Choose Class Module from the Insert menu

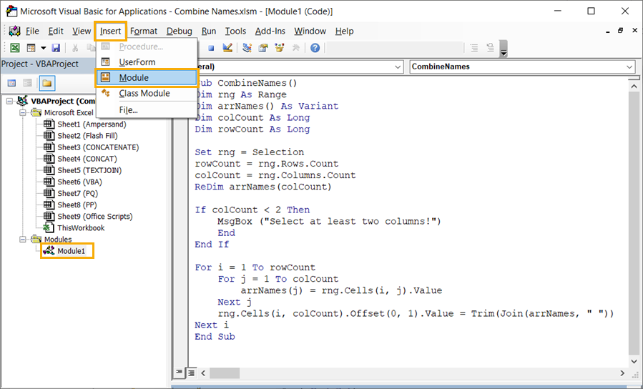(147, 94)
